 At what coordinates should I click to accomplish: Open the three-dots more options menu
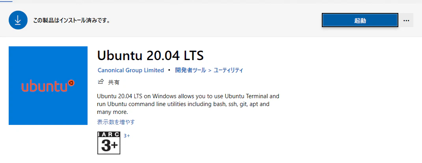tap(406, 20)
